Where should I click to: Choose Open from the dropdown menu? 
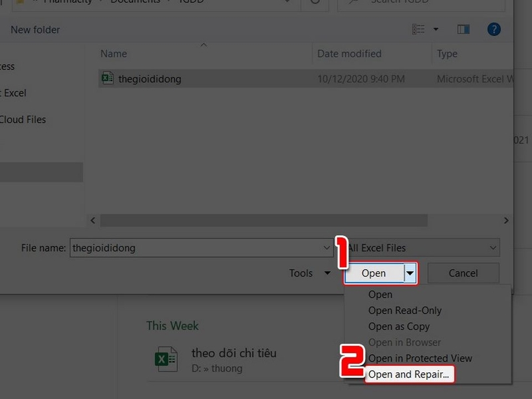[x=380, y=295]
